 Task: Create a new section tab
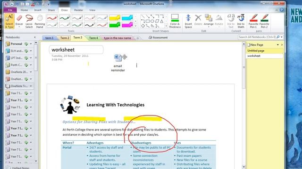click(x=137, y=38)
